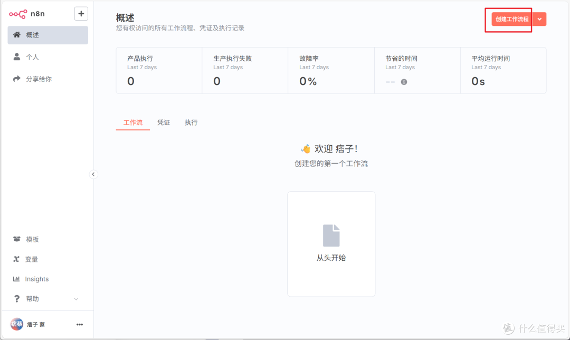Click the bar chart icon beside Insights

16,279
